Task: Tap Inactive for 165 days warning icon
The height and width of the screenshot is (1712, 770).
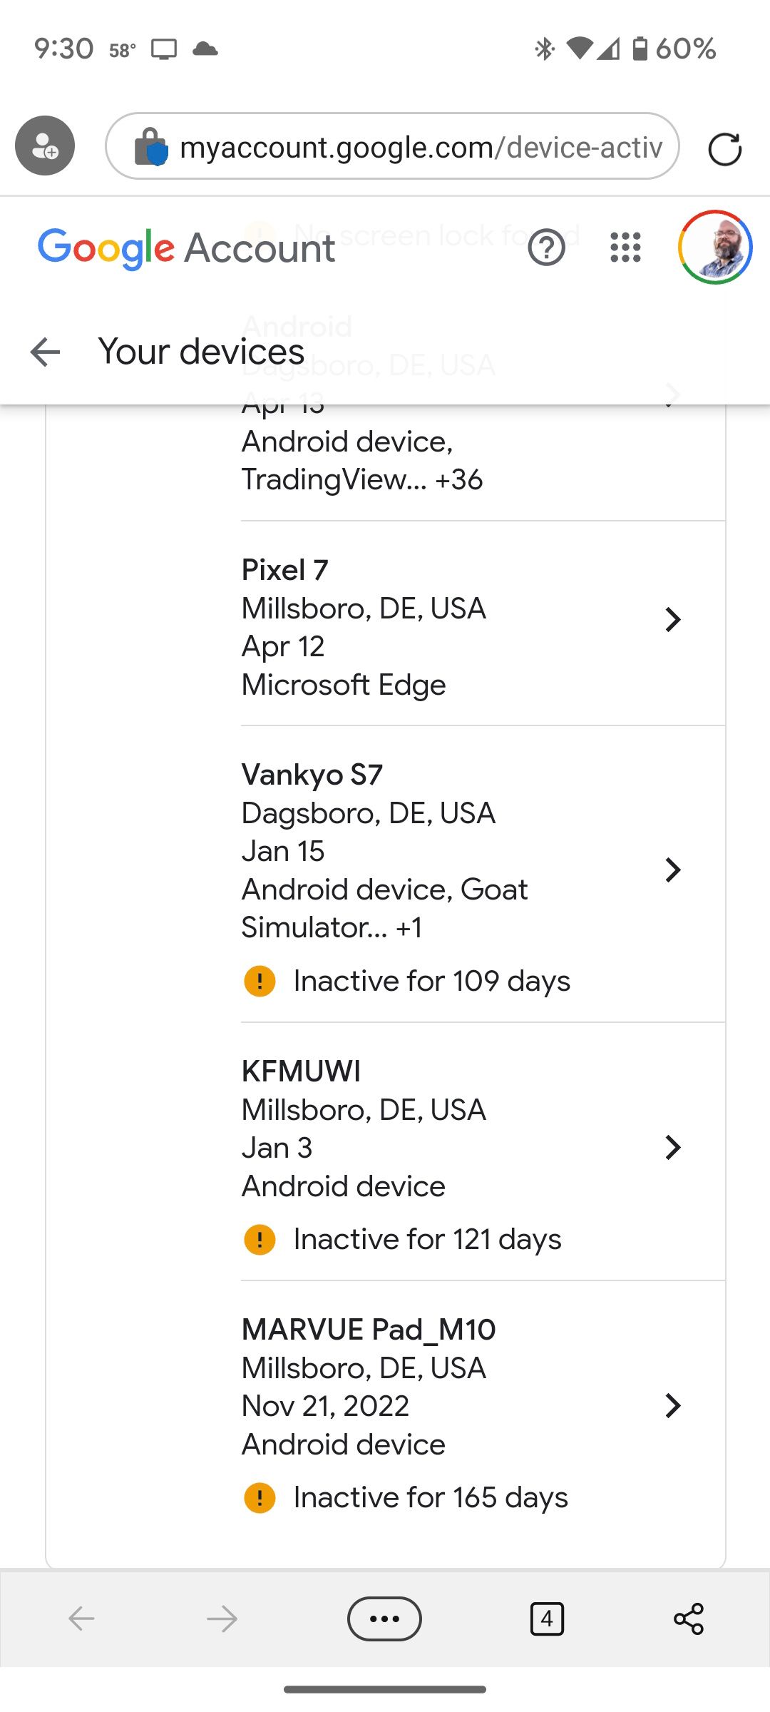Action: tap(260, 1497)
